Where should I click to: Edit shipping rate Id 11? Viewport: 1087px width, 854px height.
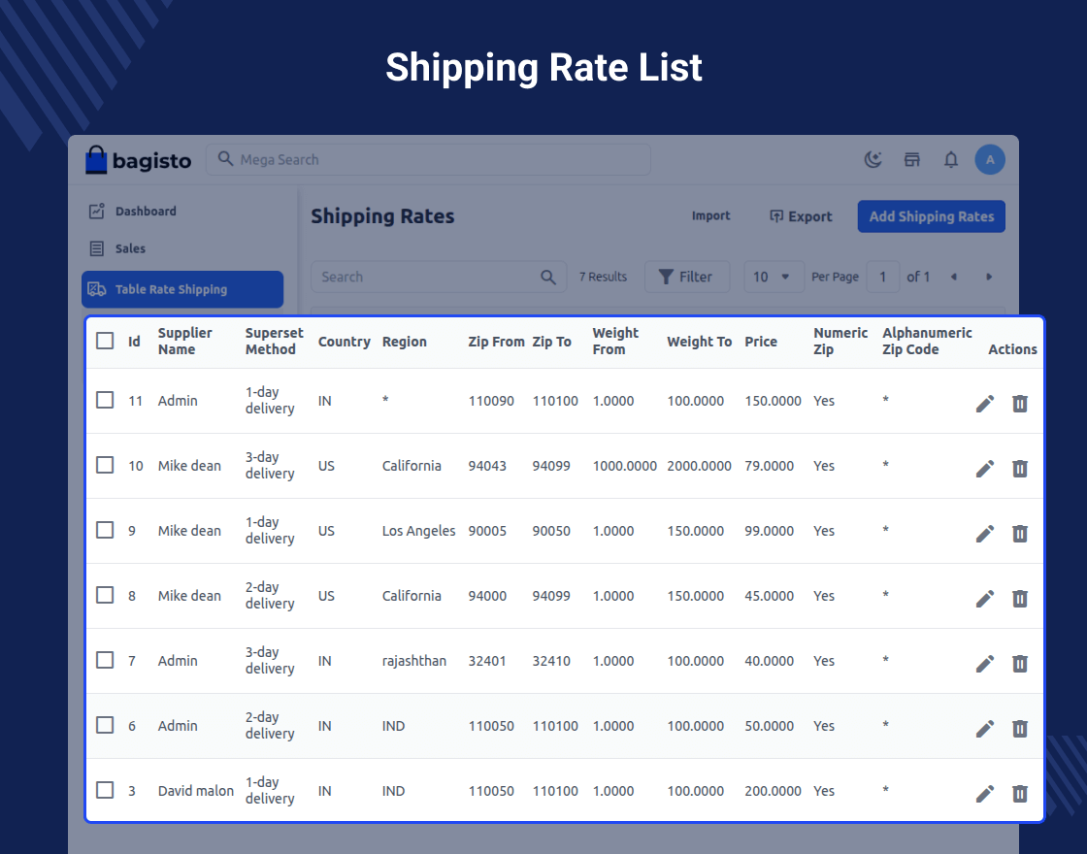[x=985, y=404]
